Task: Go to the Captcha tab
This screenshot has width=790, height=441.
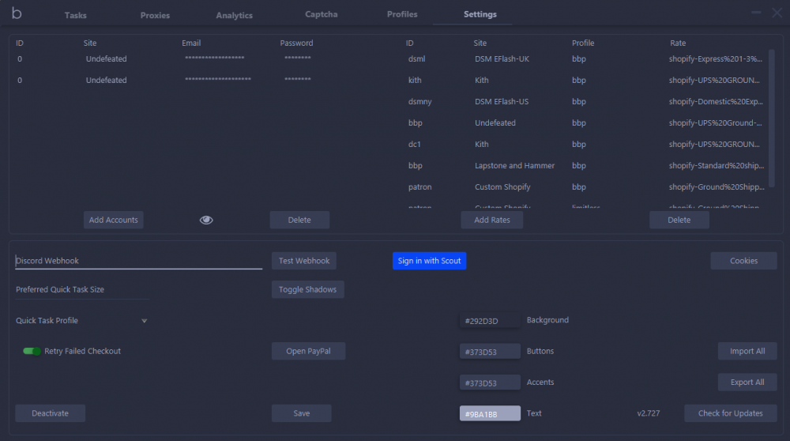Action: [x=321, y=14]
